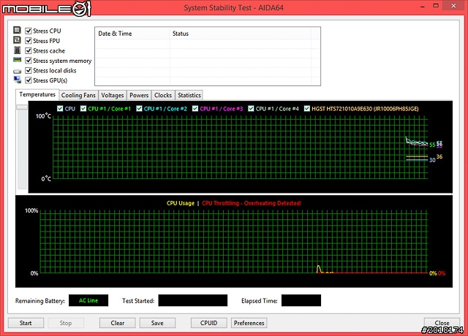Disable the Stress GPU(s) checkbox
Viewport: 468px width, 336px height.
point(29,80)
